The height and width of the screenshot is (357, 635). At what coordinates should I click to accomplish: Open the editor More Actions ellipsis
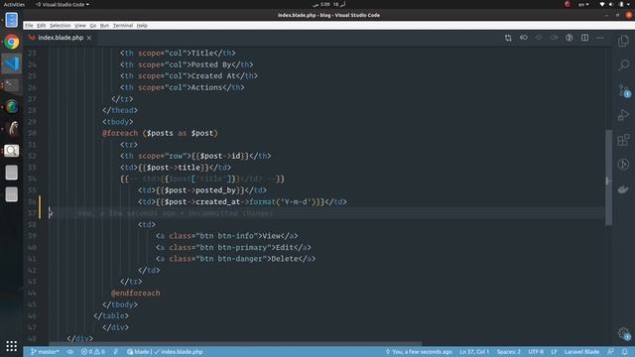(x=599, y=38)
